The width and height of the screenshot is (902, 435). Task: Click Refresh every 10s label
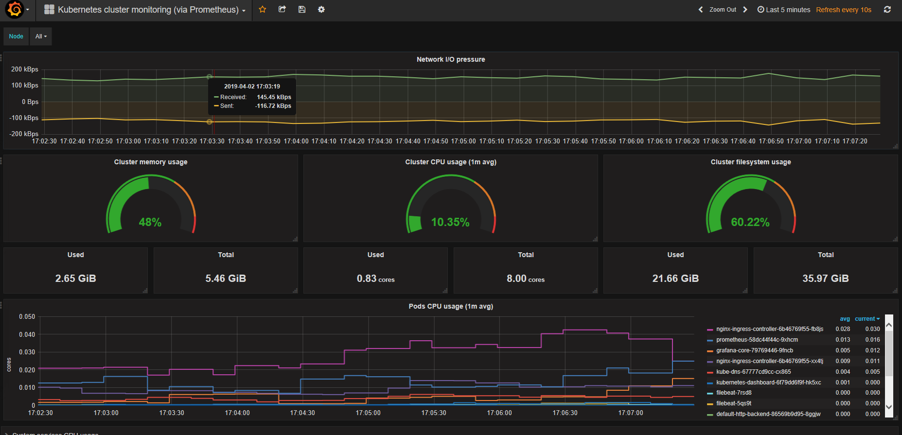point(844,10)
